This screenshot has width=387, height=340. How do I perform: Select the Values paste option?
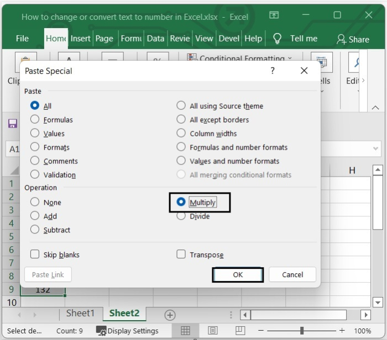pyautogui.click(x=35, y=133)
